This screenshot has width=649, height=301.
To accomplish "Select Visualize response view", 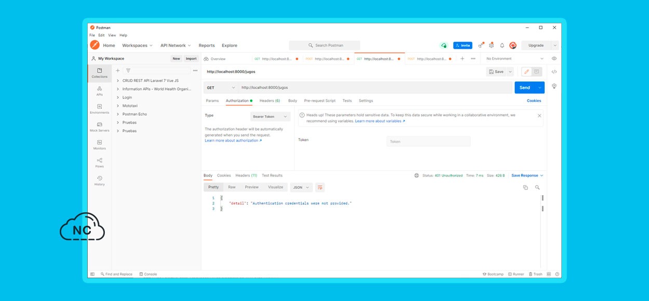I will point(276,187).
